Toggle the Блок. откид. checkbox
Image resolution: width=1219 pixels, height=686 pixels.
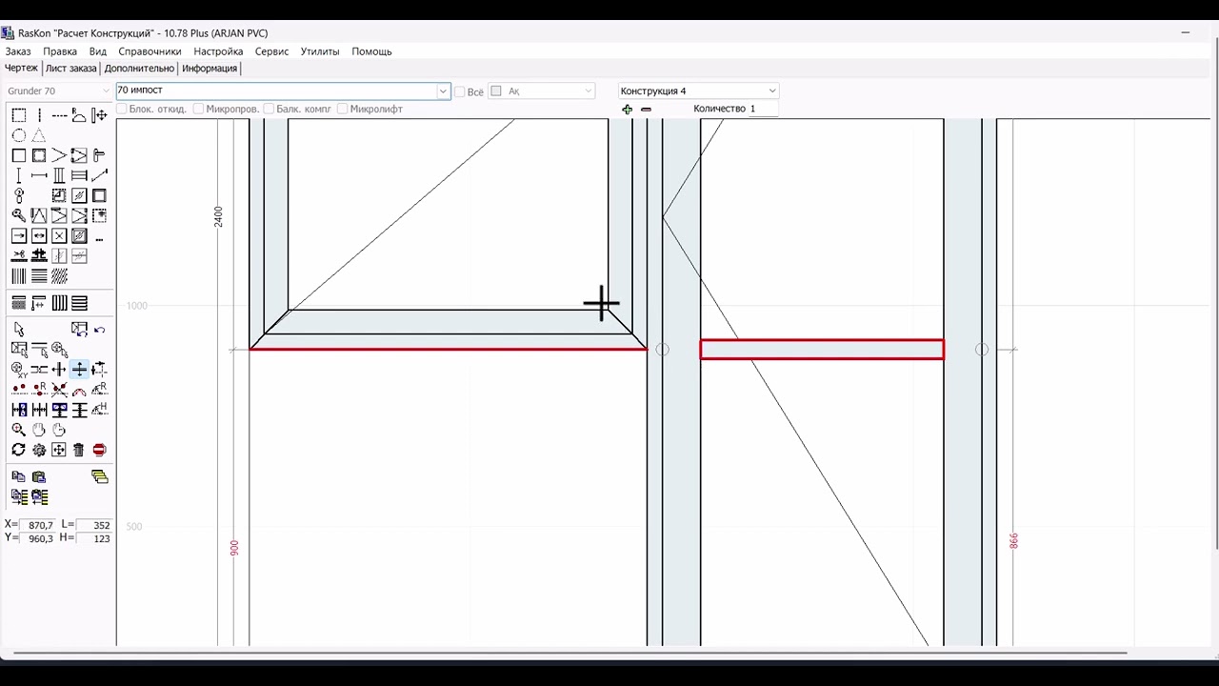[x=121, y=109]
